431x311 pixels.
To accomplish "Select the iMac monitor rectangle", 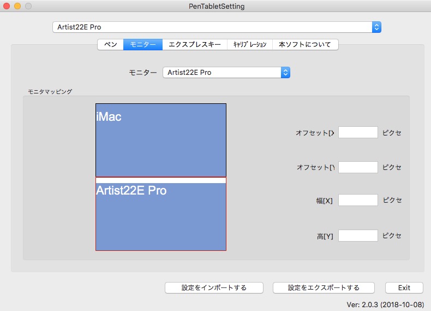I will pyautogui.click(x=161, y=140).
